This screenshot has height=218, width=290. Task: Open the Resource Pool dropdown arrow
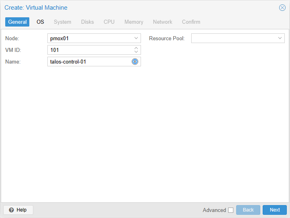click(x=280, y=38)
